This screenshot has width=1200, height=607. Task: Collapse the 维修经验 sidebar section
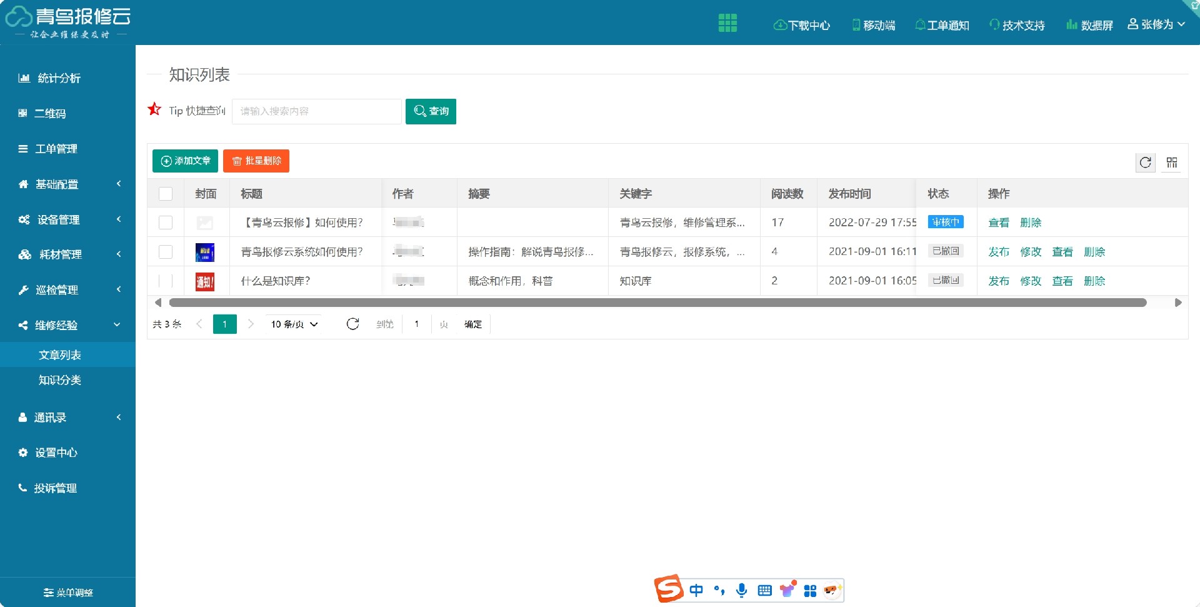click(58, 324)
